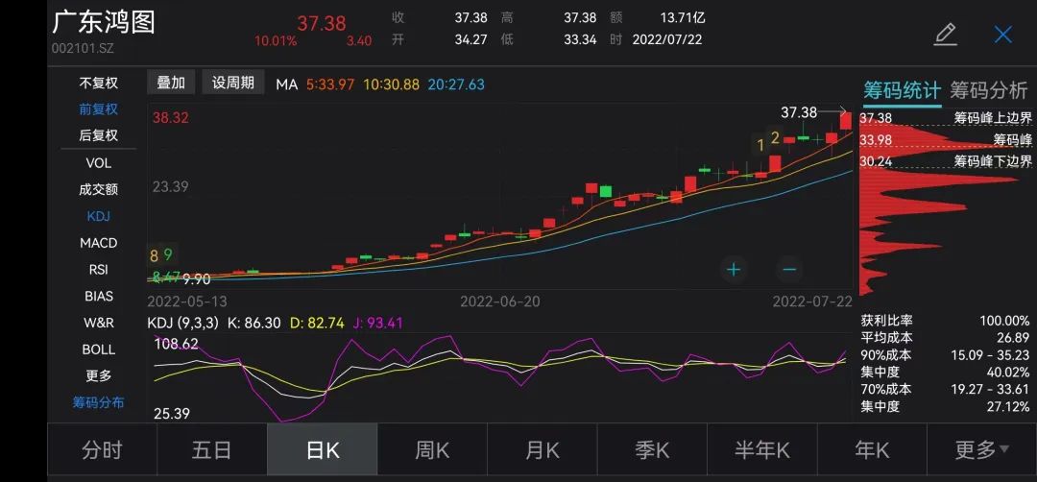This screenshot has height=482, width=1037.
Task: Select 不复权 price adjustment option
Action: 98,84
